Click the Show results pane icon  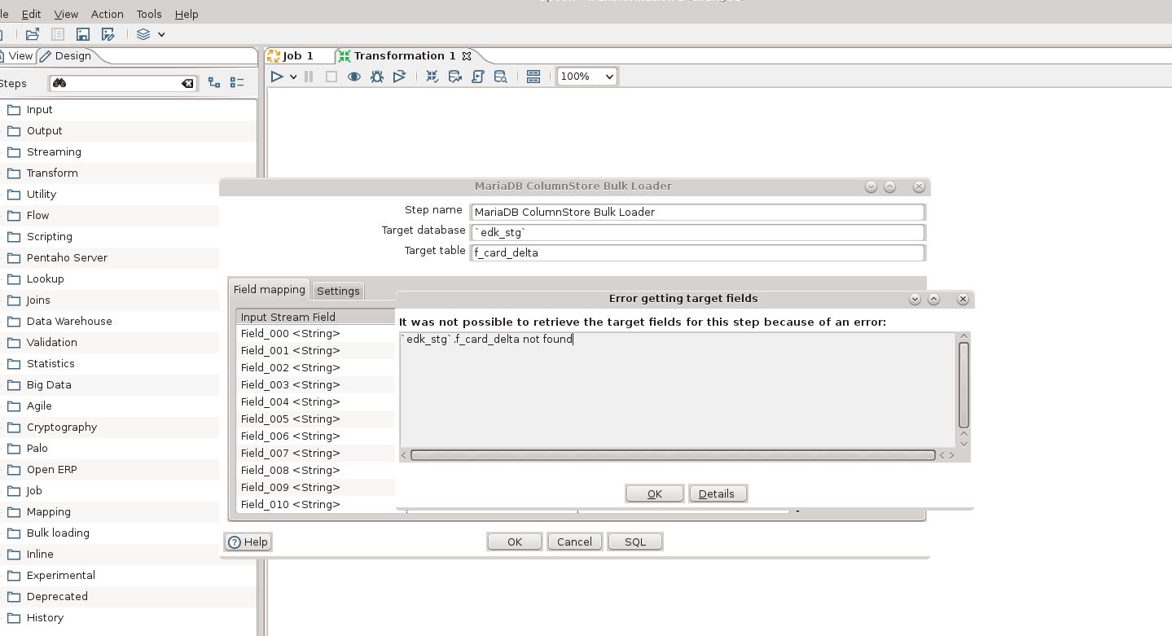533,77
